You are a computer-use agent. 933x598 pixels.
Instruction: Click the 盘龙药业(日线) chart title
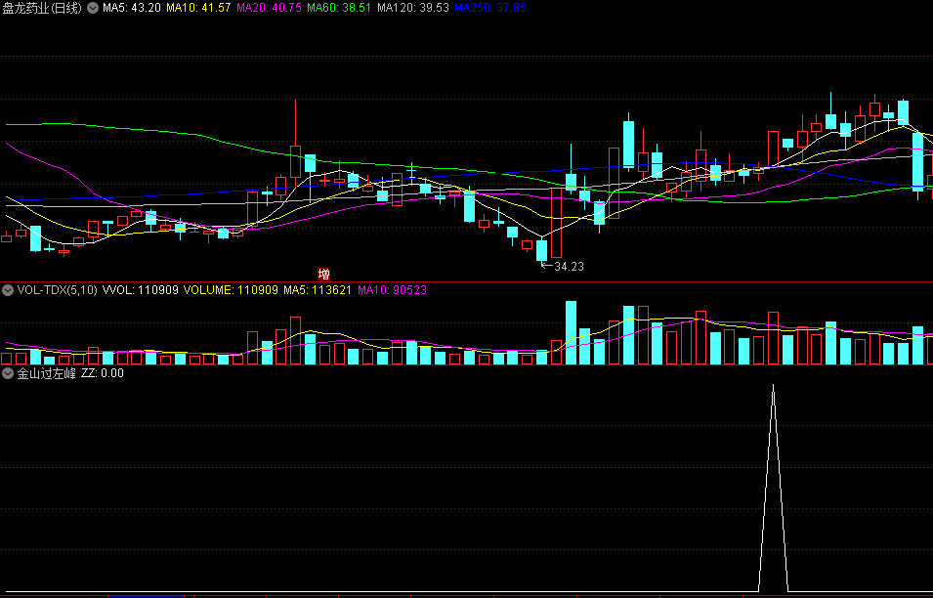point(42,9)
